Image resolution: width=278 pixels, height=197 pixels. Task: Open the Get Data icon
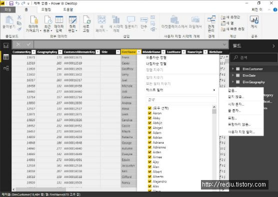coord(33,19)
